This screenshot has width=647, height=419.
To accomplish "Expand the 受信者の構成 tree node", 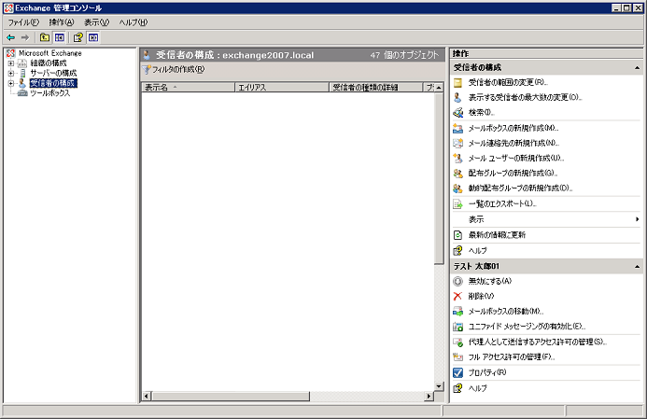I will [11, 83].
